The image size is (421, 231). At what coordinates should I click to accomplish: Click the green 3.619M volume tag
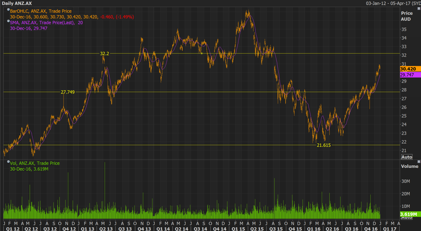pos(410,214)
